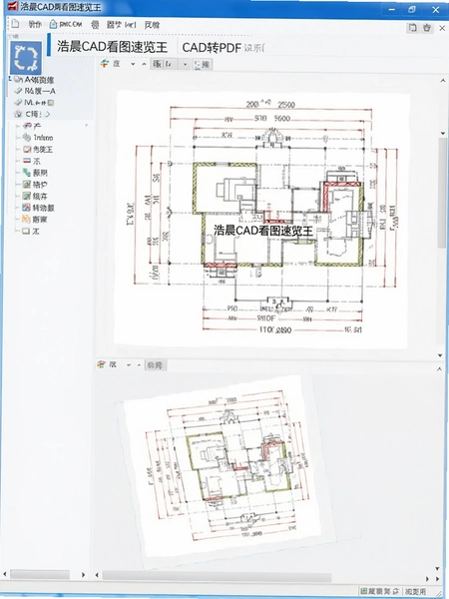Click the main horizontal scrollbar left arrow
This screenshot has height=599, width=449.
pos(97,575)
